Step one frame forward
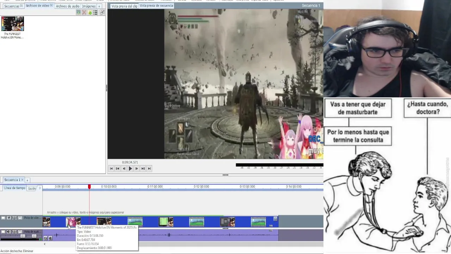Viewport: 451px width, 254px height. coord(137,169)
